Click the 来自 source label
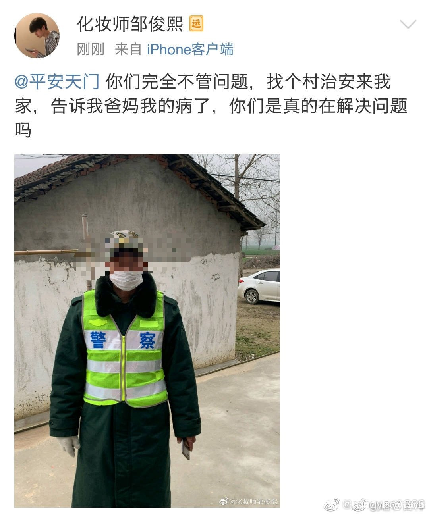This screenshot has height=516, width=429. pos(128,49)
